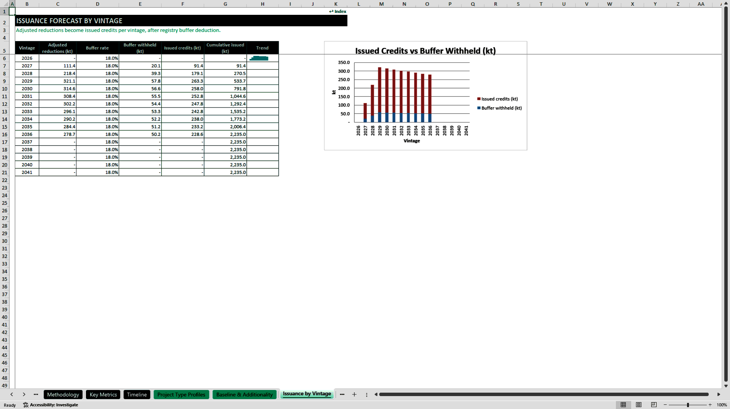Select the Issued credits legend entry

pyautogui.click(x=497, y=99)
